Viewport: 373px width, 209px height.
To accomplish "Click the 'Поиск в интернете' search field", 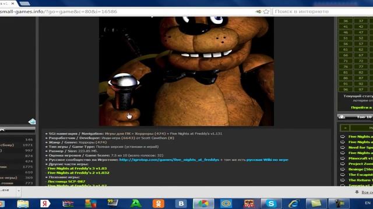I will [x=322, y=12].
